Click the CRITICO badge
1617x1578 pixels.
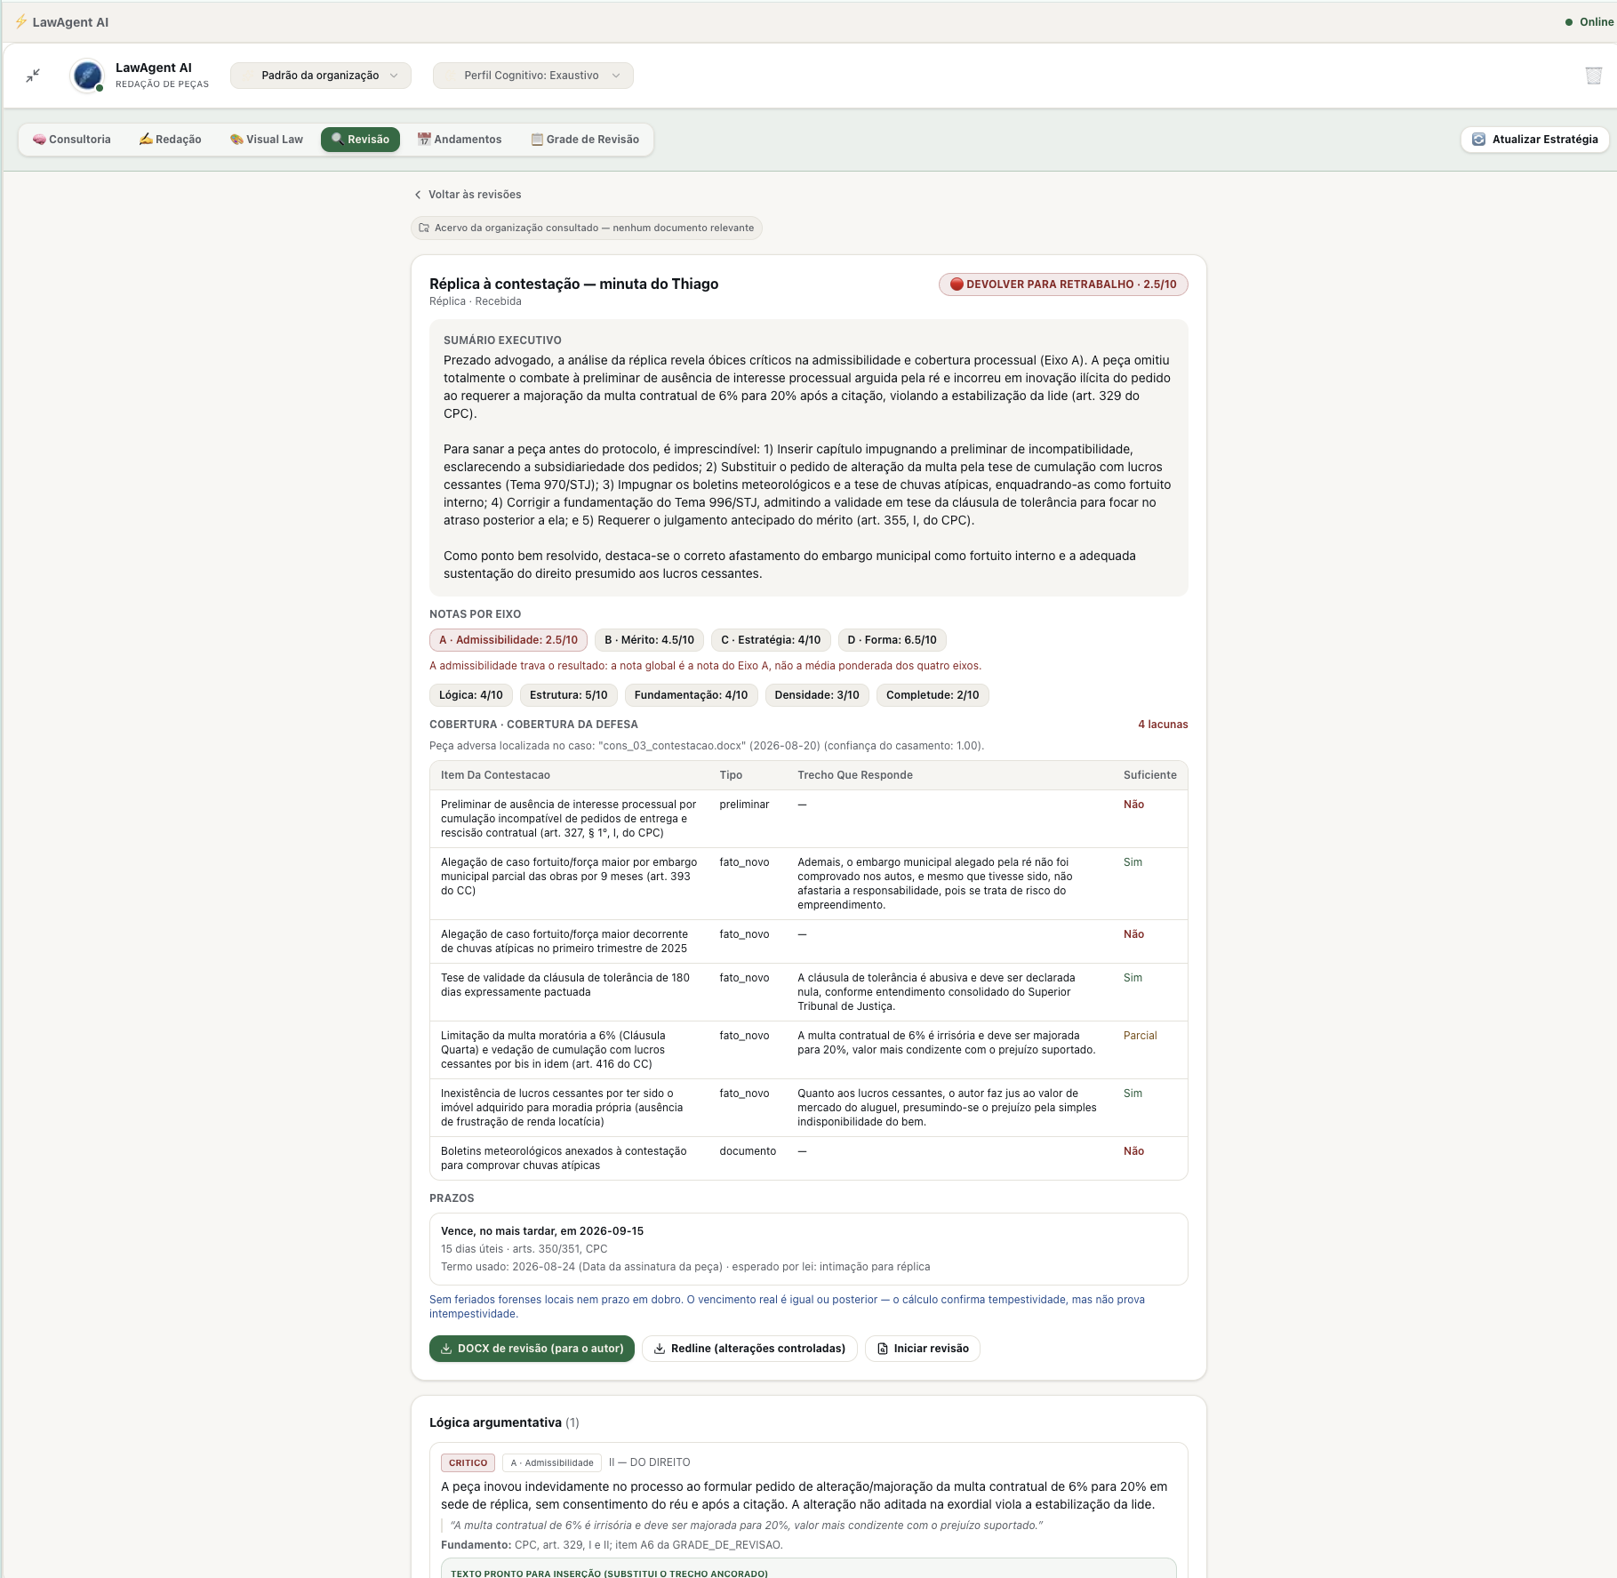[x=468, y=1462]
